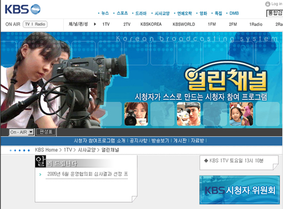The width and height of the screenshot is (283, 209).
Task: Click the KBS Home breadcrumb link
Action: (x=46, y=150)
